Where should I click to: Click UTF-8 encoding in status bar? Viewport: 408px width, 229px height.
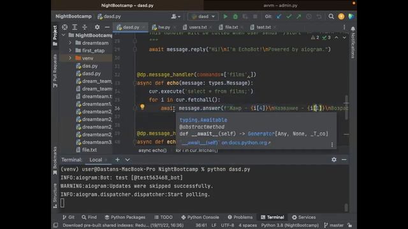[228, 225]
